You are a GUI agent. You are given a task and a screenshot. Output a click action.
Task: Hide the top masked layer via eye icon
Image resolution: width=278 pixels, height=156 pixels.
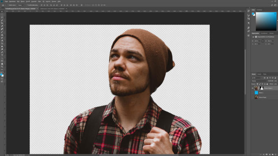(253, 88)
